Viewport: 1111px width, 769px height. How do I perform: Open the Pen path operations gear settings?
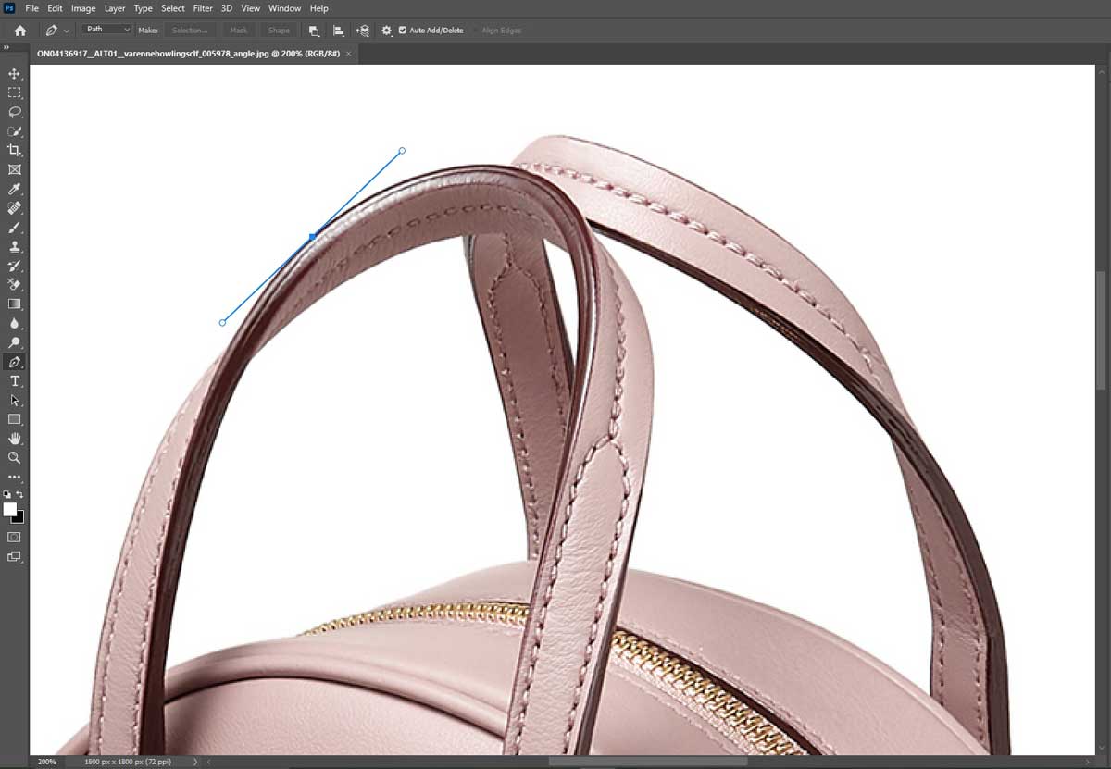click(387, 30)
